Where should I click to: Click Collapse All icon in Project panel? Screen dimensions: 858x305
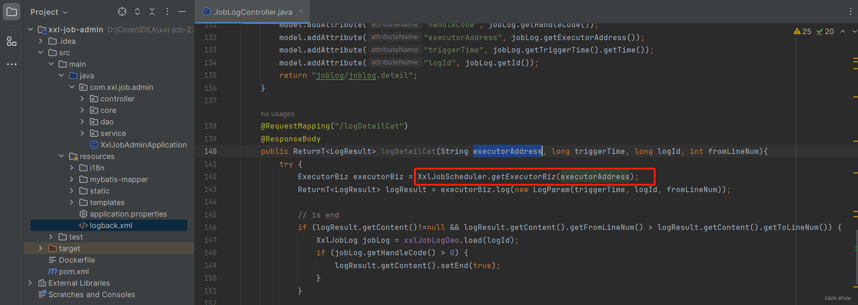pos(152,12)
